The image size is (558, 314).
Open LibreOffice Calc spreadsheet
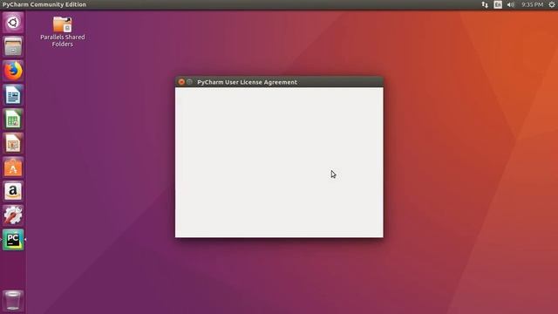(x=13, y=119)
